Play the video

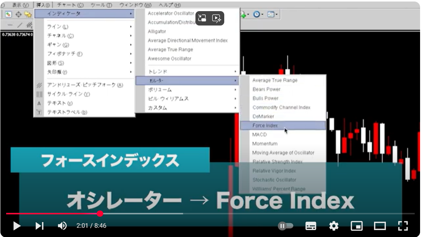coord(17,226)
